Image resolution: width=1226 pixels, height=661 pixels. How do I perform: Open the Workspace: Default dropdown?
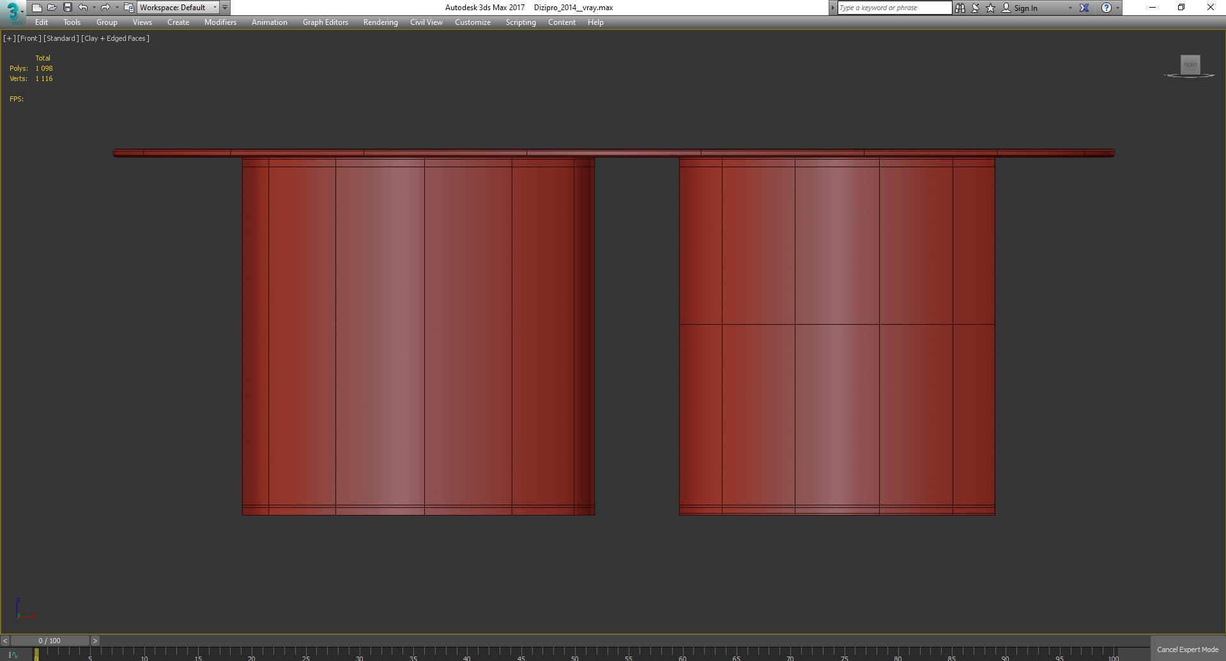tap(178, 8)
